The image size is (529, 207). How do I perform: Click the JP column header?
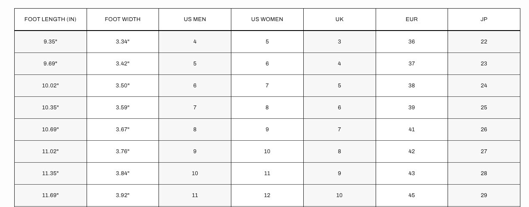[x=484, y=19]
